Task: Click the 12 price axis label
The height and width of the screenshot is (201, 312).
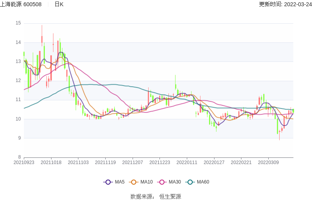Action: point(18,80)
